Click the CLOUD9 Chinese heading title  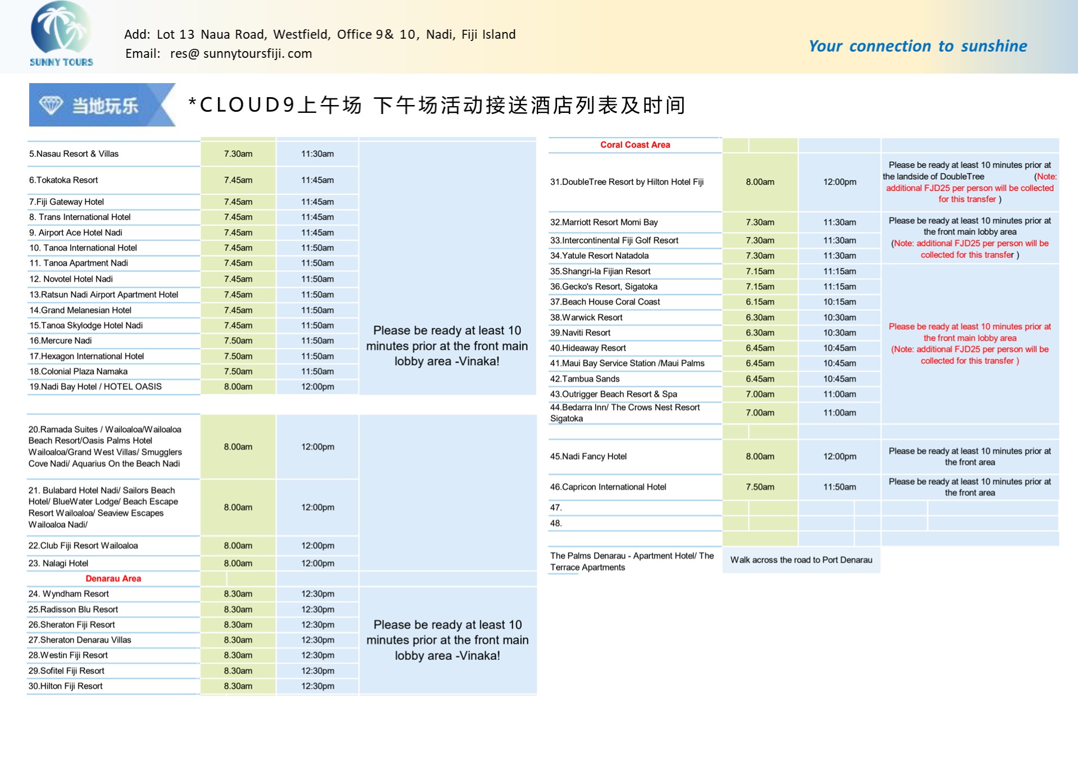437,105
